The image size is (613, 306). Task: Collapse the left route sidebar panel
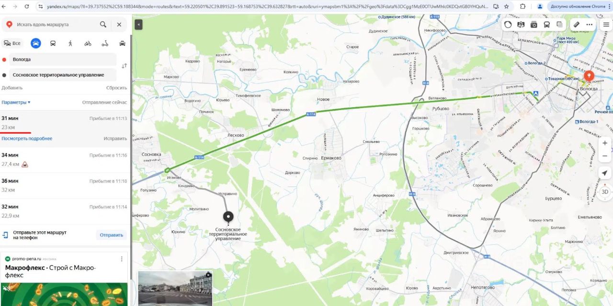pyautogui.click(x=138, y=24)
